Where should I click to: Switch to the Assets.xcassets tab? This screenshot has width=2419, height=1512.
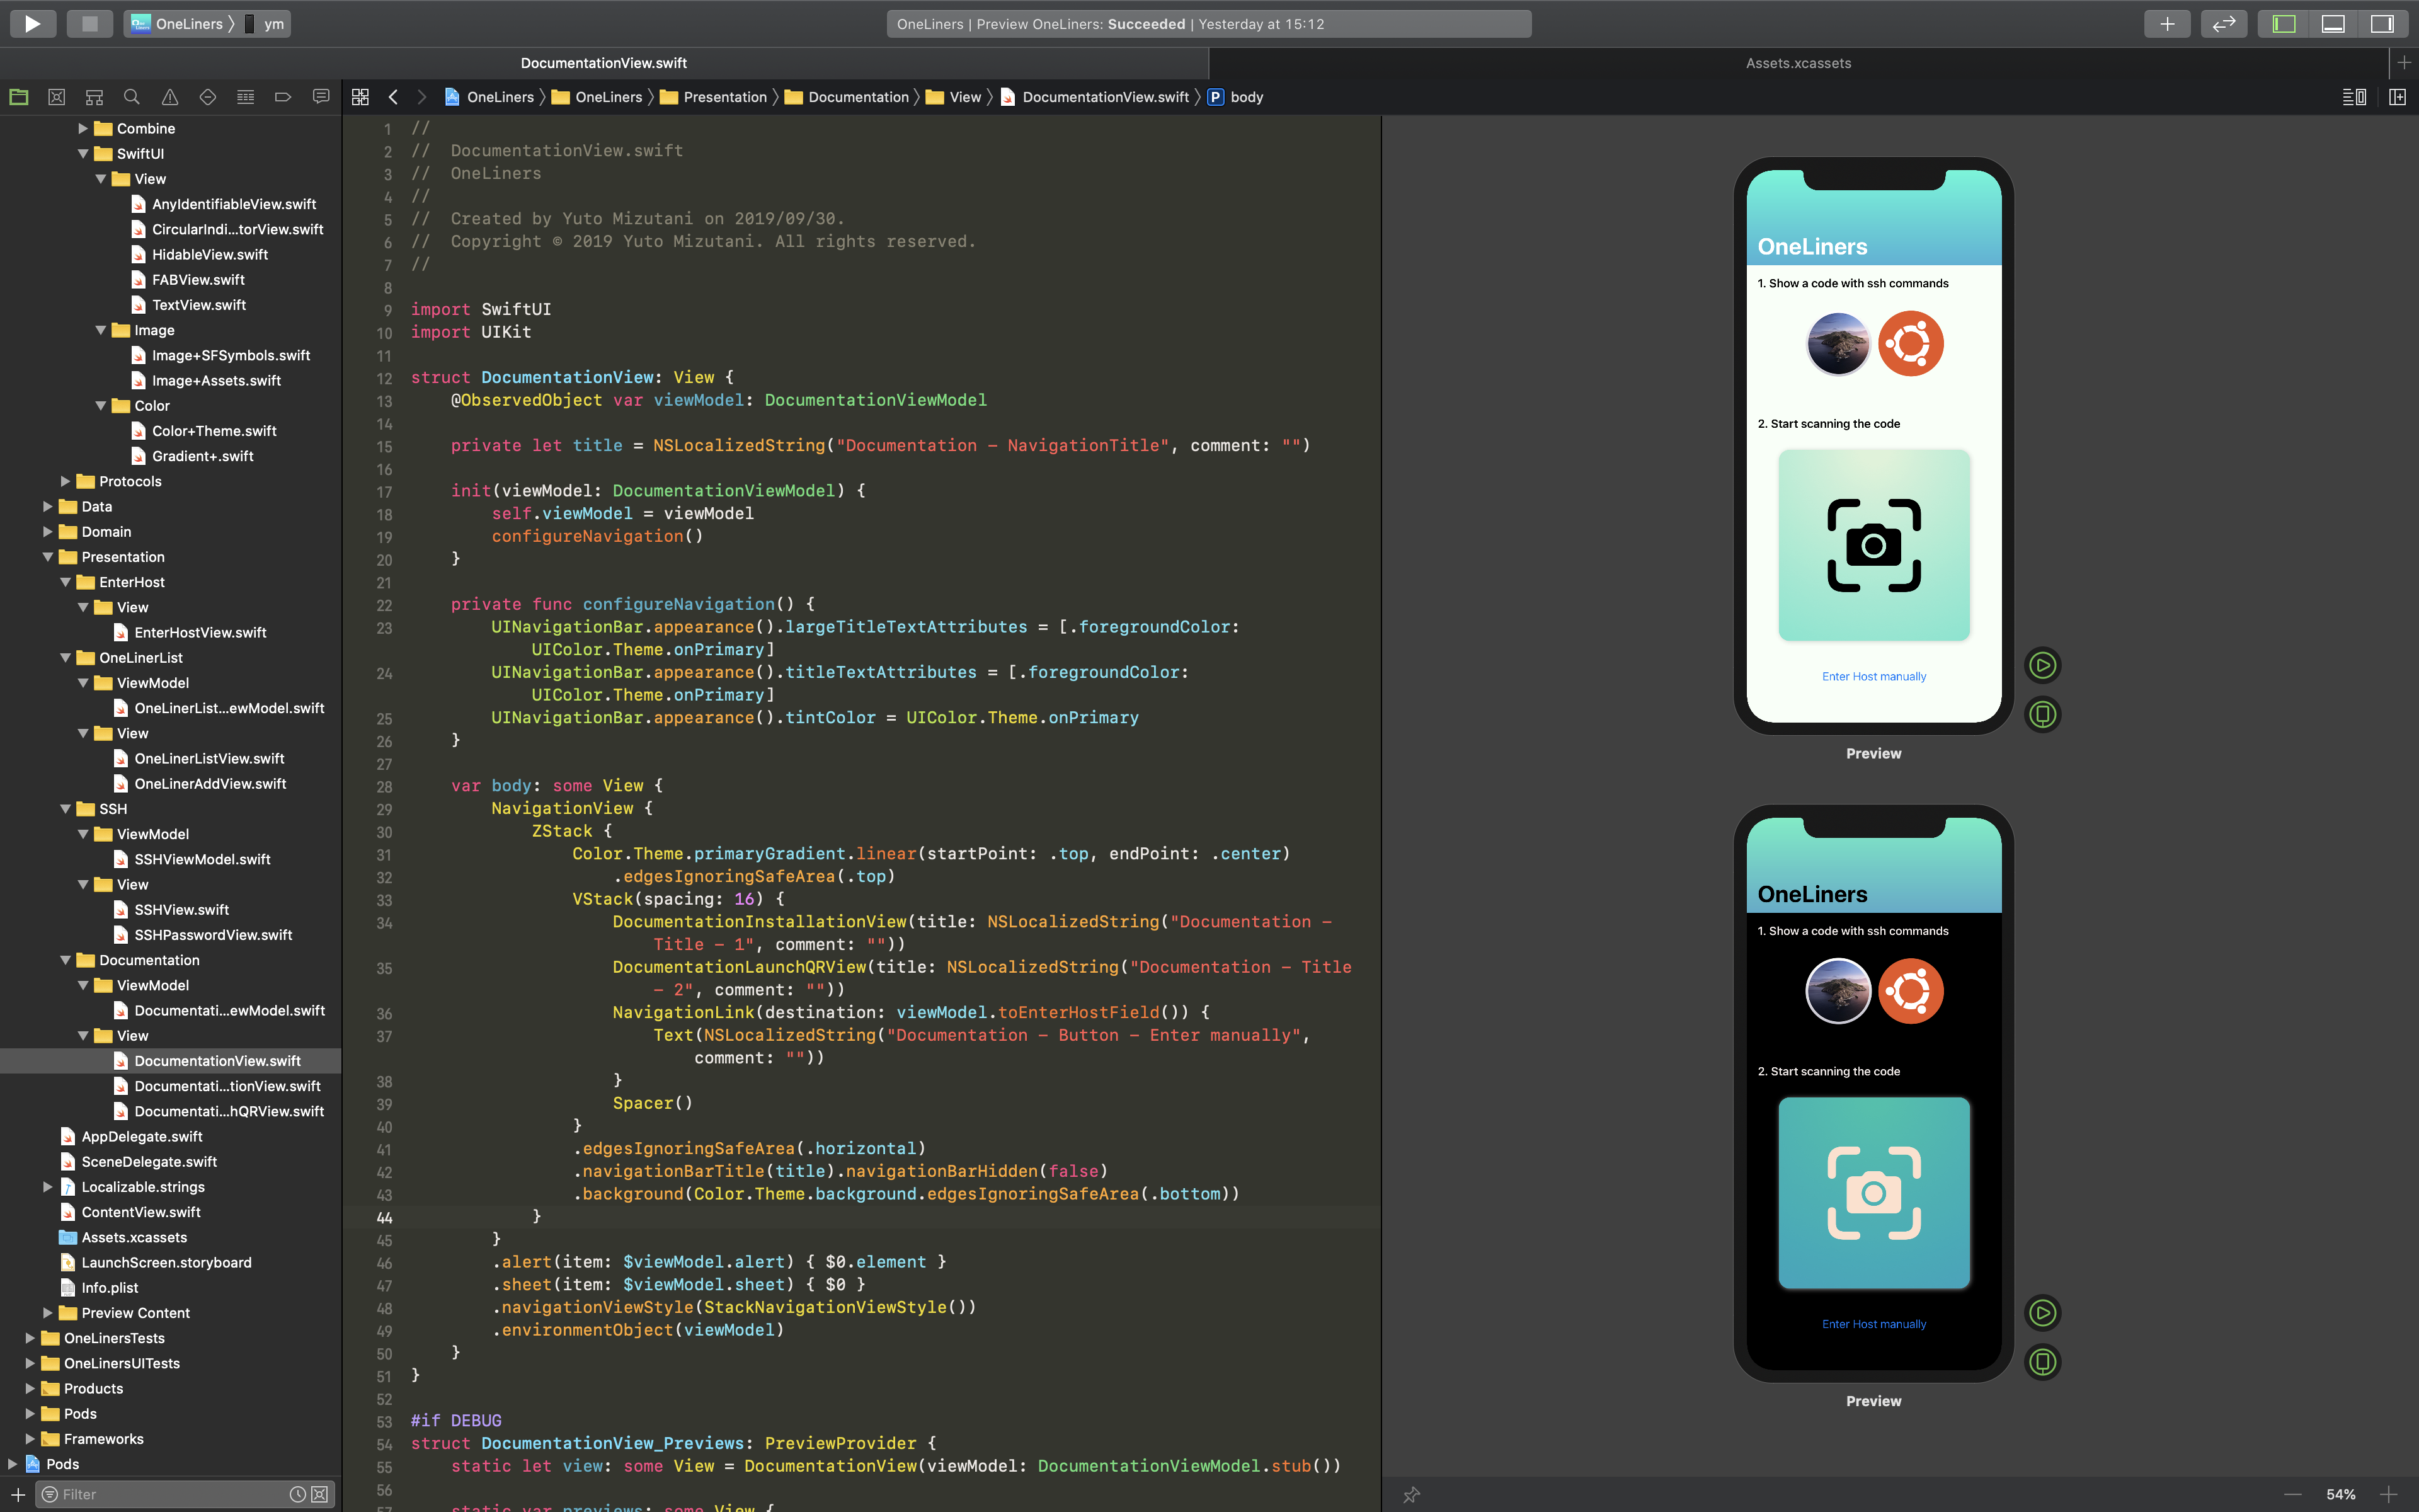(1799, 62)
